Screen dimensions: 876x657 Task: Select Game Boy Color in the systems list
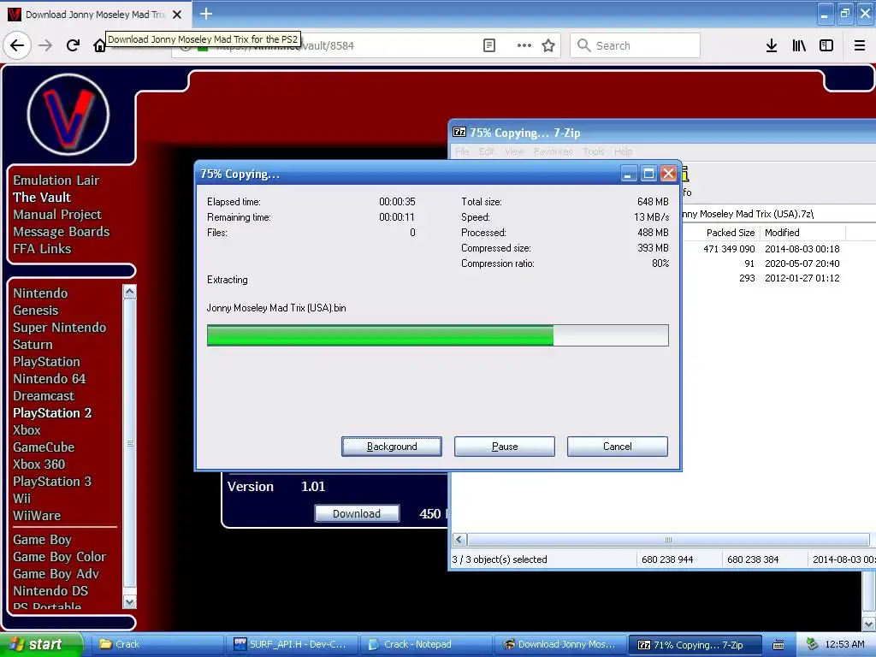59,557
